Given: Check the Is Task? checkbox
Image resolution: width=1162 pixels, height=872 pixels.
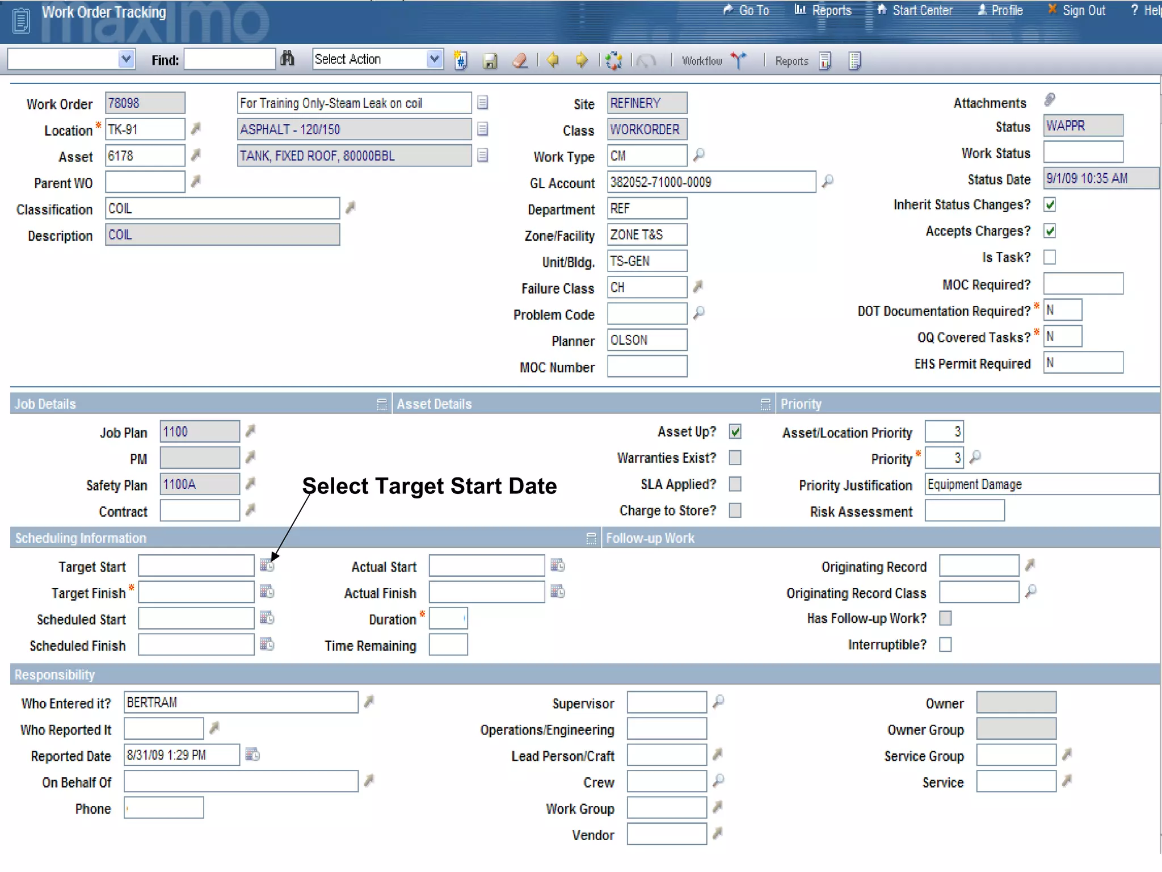Looking at the screenshot, I should (1050, 257).
